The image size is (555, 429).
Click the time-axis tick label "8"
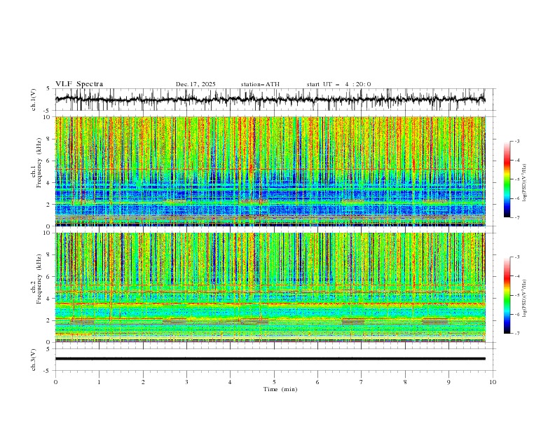point(405,382)
